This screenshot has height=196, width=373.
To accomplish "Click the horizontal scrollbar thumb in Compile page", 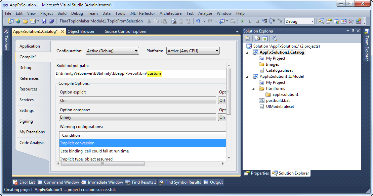I will pyautogui.click(x=103, y=164).
